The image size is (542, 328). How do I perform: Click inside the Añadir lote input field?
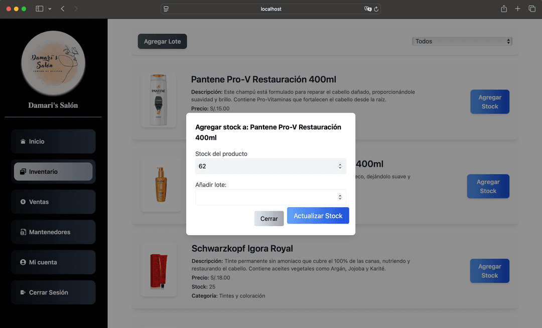click(265, 197)
